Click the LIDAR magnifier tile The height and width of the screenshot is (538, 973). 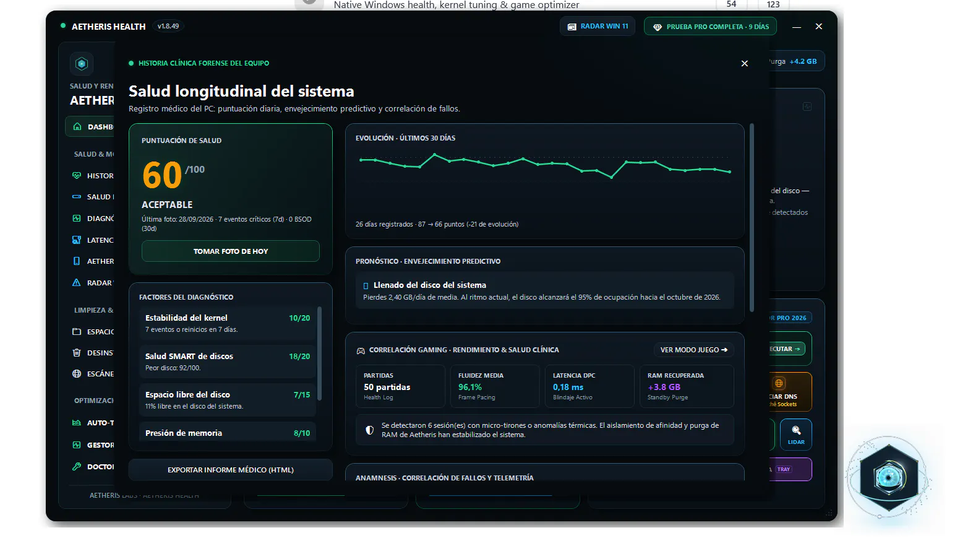tap(796, 435)
